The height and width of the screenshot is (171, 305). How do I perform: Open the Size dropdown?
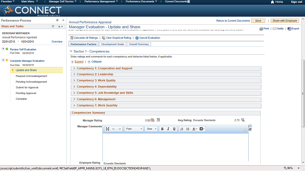click(x=151, y=129)
